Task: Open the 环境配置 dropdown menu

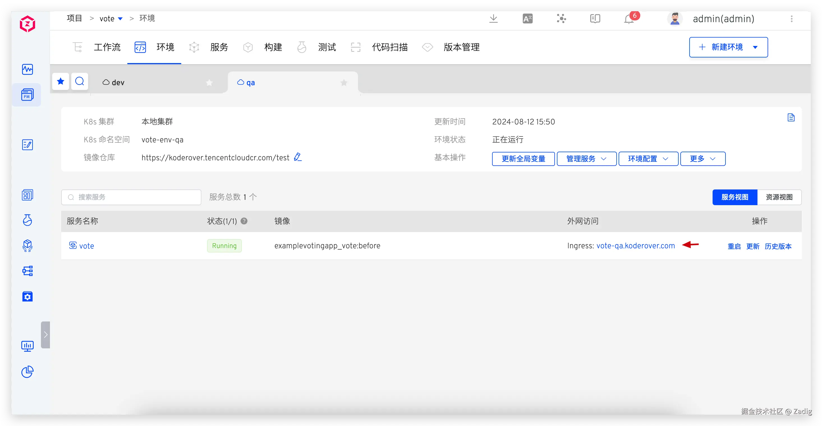Action: 648,159
